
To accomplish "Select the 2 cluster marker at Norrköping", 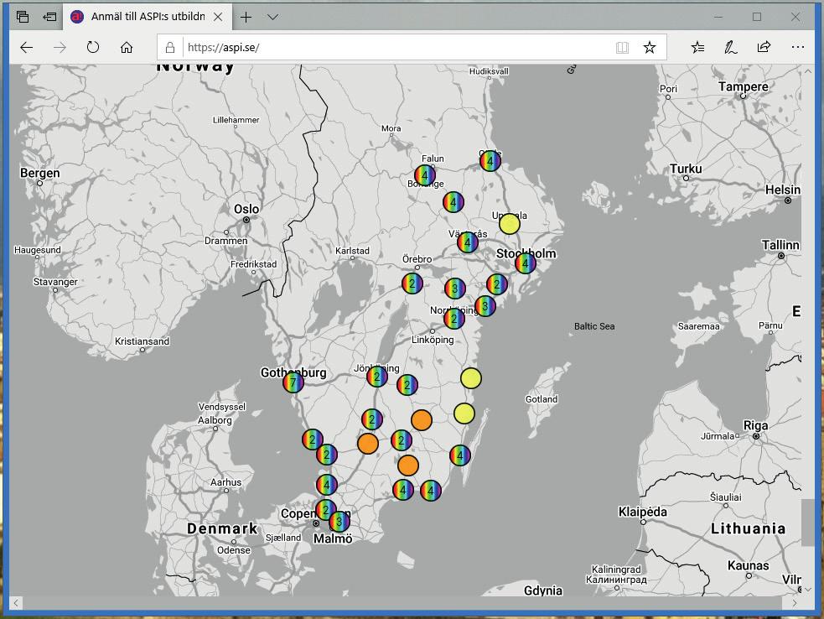I will [x=454, y=319].
